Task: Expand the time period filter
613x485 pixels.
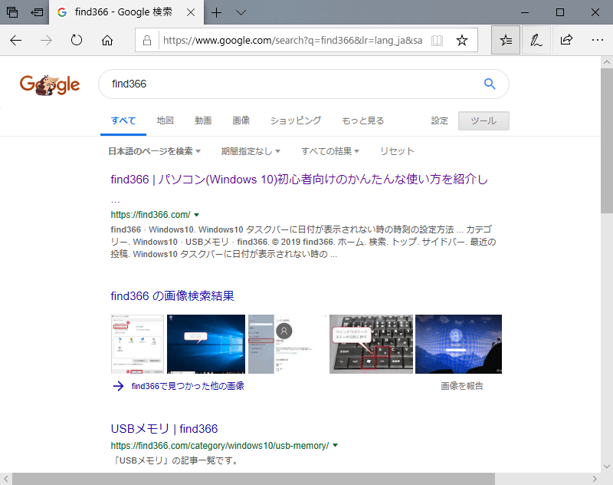Action: click(x=251, y=151)
